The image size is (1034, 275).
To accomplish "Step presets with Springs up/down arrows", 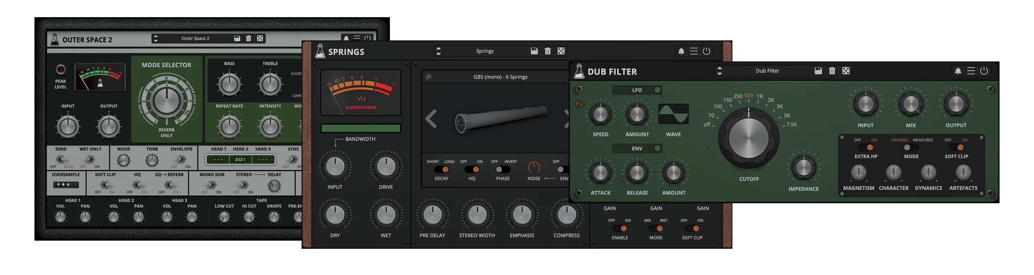I will pos(438,51).
